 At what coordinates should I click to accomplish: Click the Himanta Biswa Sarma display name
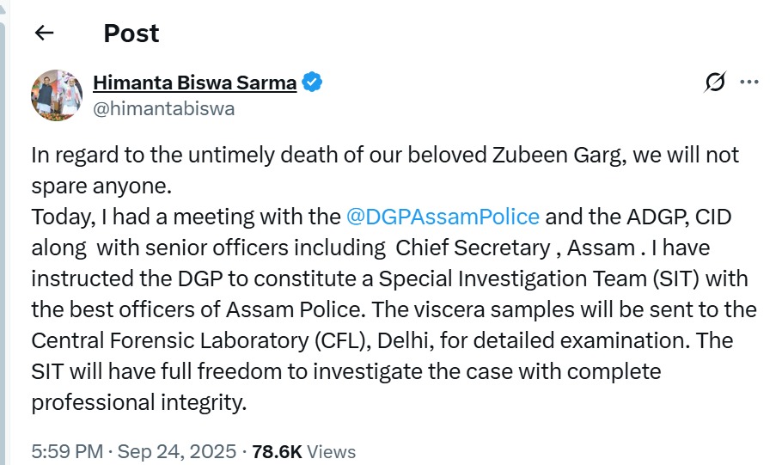click(194, 83)
